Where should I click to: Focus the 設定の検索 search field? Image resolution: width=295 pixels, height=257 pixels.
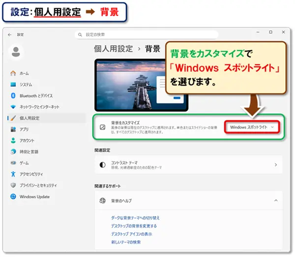(x=147, y=34)
